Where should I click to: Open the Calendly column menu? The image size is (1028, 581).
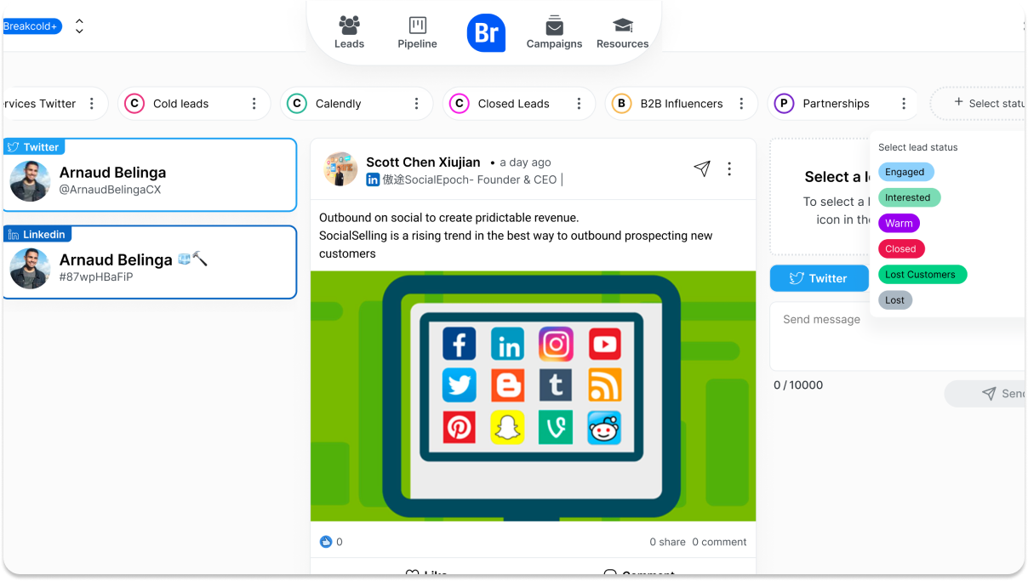coord(416,103)
